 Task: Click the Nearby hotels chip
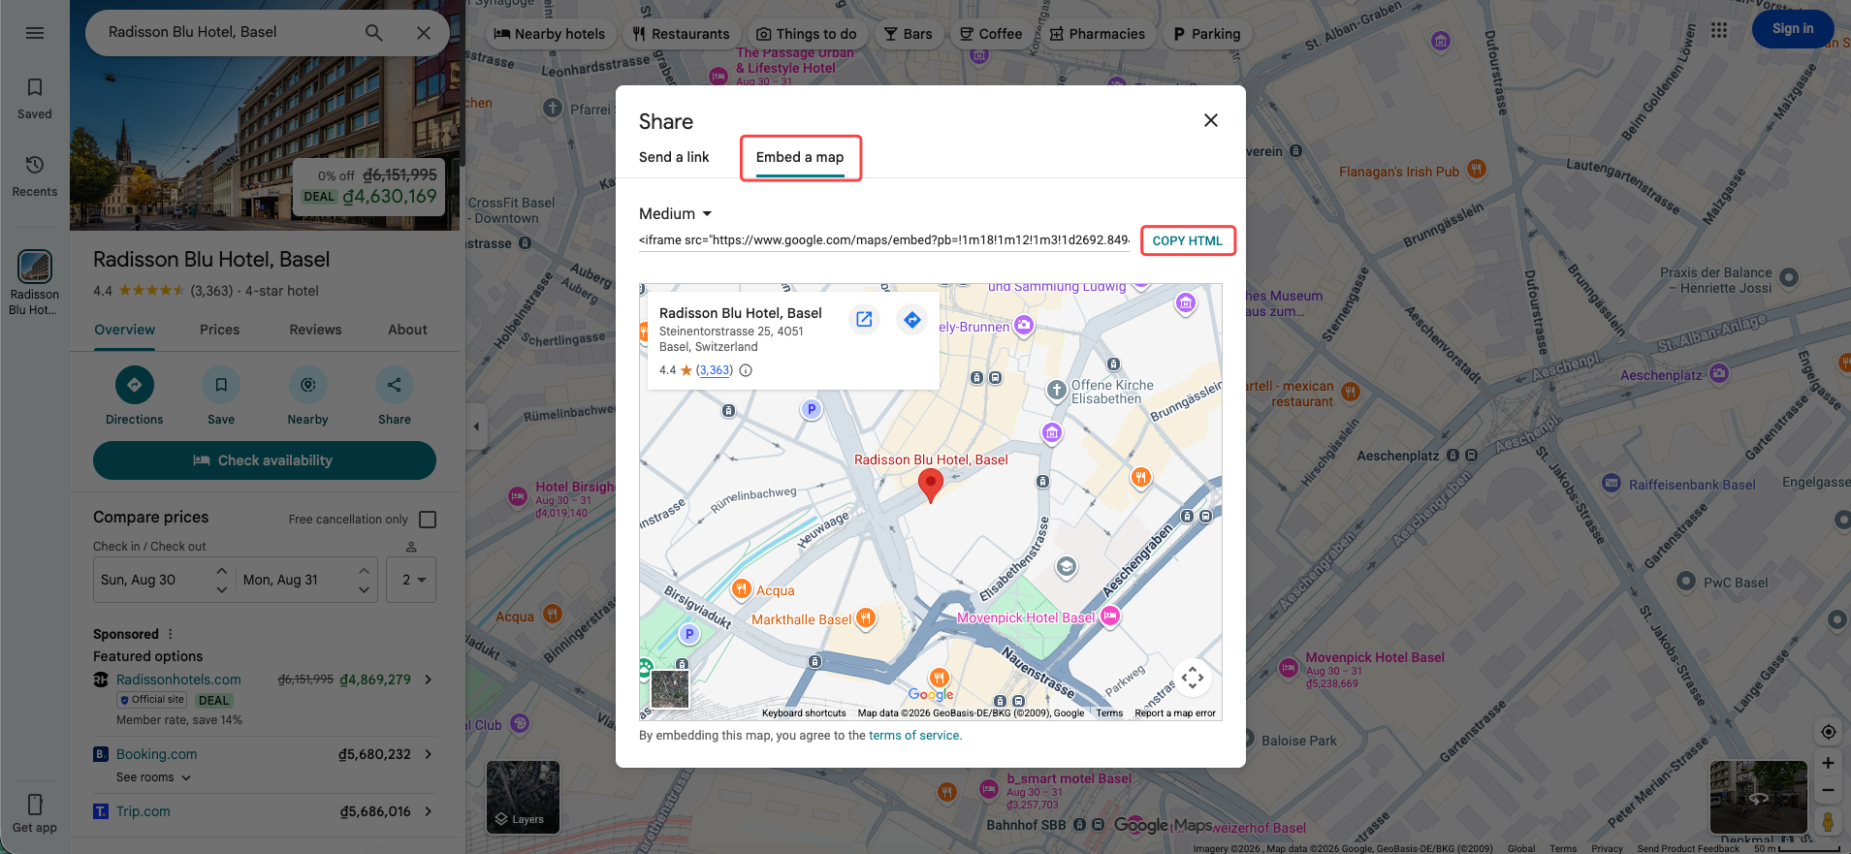549,34
